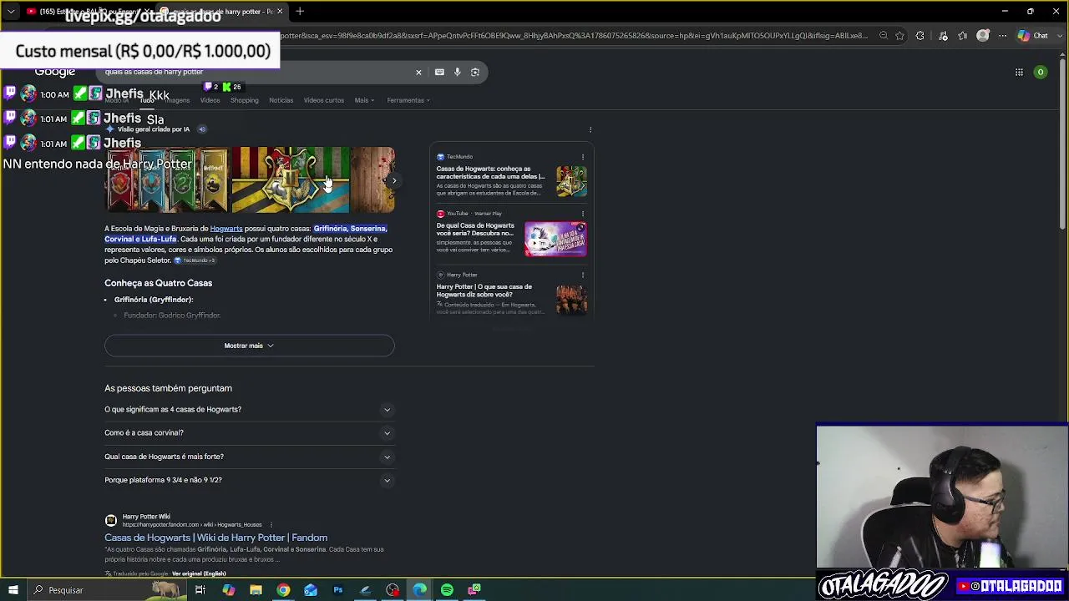
Task: Open 'Harry Potter | O que sua casa de Hogwarts diz'
Action: [x=484, y=290]
